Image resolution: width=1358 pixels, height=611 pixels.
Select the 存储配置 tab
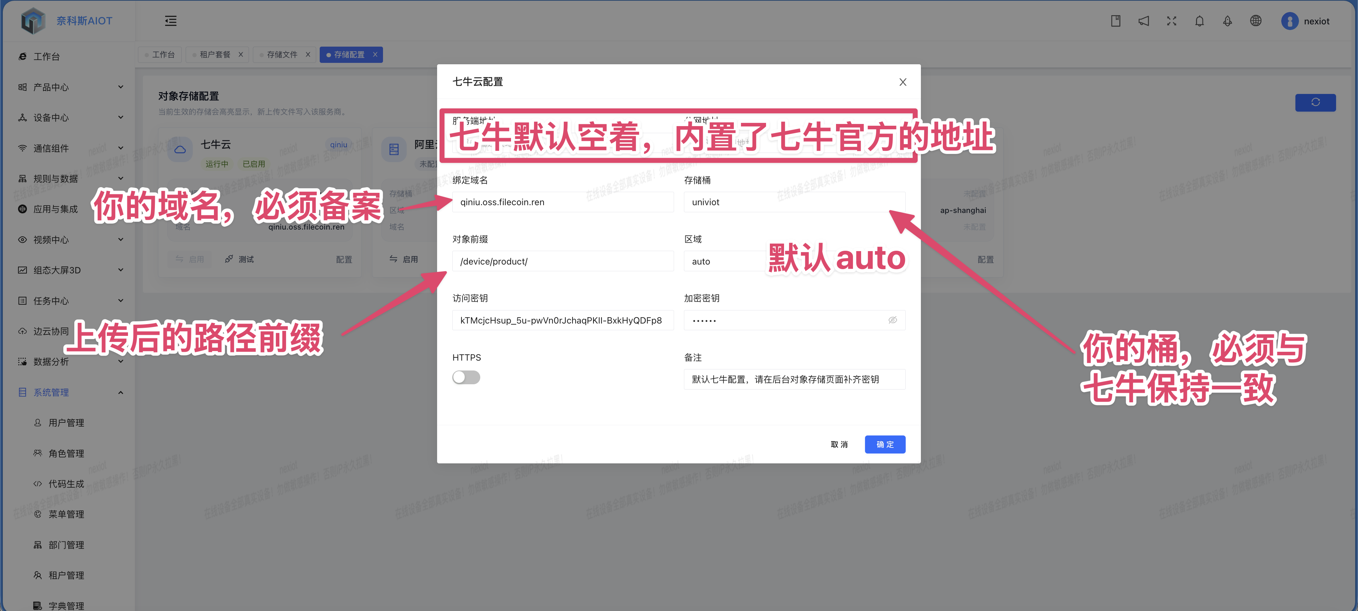click(348, 55)
